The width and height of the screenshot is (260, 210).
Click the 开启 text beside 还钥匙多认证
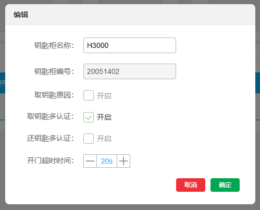pos(104,139)
